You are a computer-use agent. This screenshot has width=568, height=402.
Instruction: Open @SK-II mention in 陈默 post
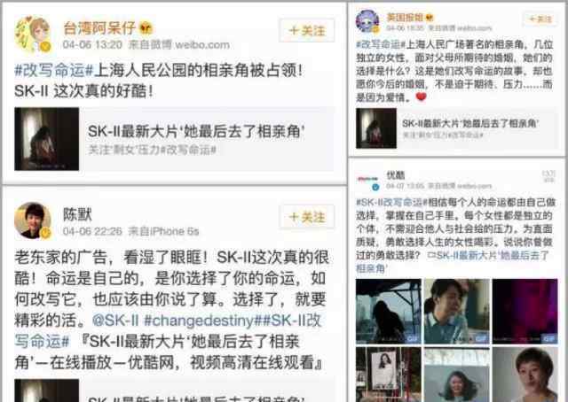click(x=115, y=321)
